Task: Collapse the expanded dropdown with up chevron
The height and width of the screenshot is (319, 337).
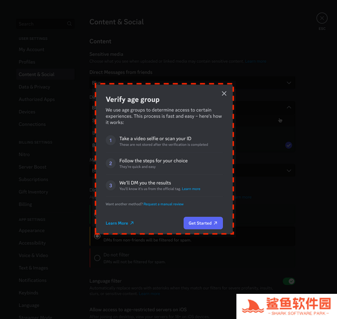Action: tap(289, 107)
